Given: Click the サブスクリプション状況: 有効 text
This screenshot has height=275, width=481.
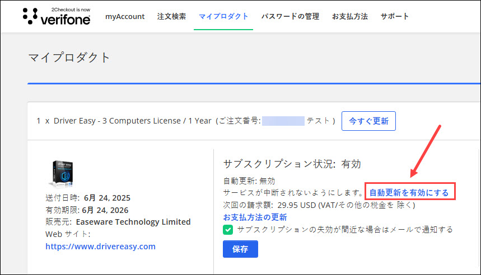Looking at the screenshot, I should click(x=292, y=164).
